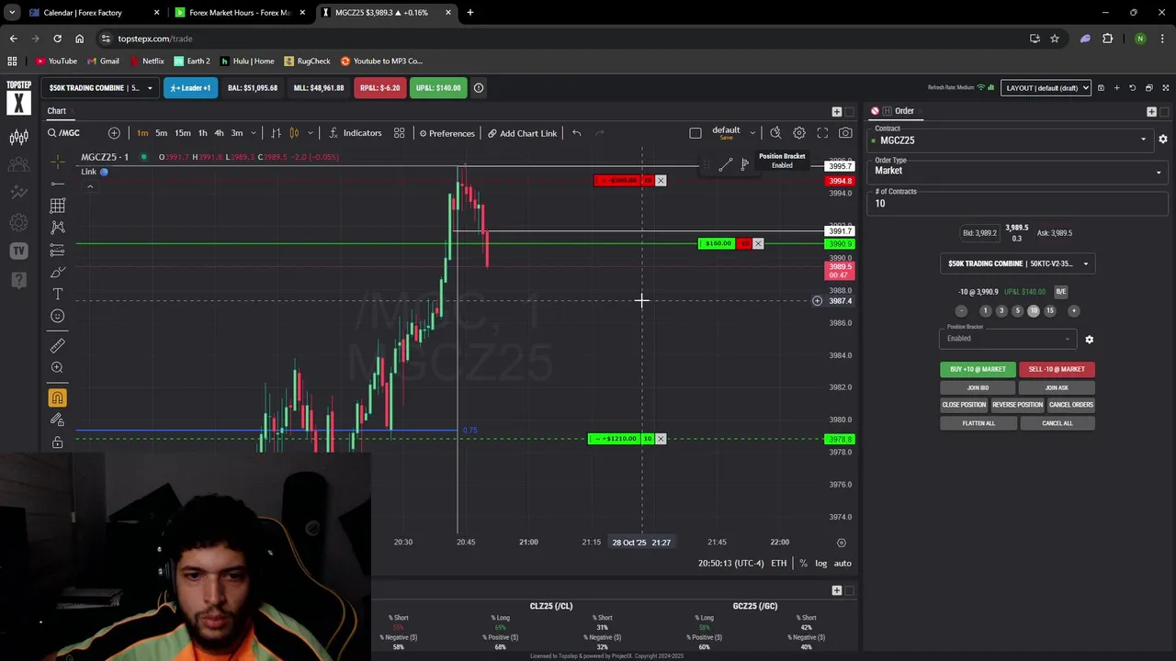Screen dimensions: 1176x661
Task: Select 15 contracts quantity preset
Action: (x=1049, y=311)
